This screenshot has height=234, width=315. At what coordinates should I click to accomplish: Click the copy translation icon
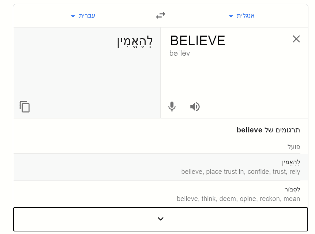pyautogui.click(x=24, y=107)
